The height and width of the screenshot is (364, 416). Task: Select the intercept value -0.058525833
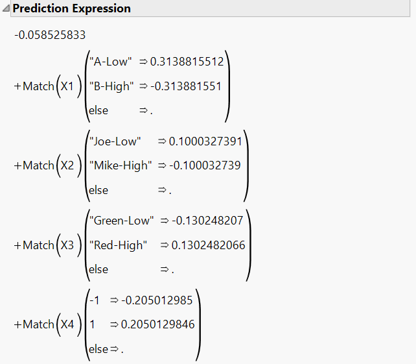[50, 35]
